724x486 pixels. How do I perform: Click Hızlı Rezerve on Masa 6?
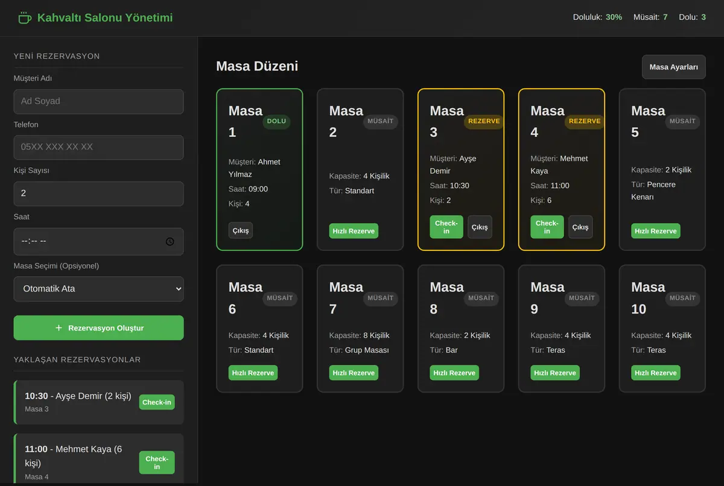point(253,373)
